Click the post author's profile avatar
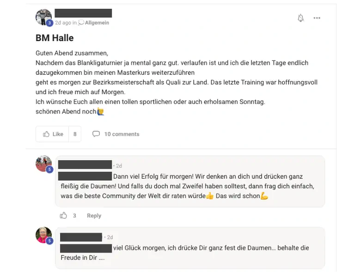The width and height of the screenshot is (355, 277). [44, 17]
